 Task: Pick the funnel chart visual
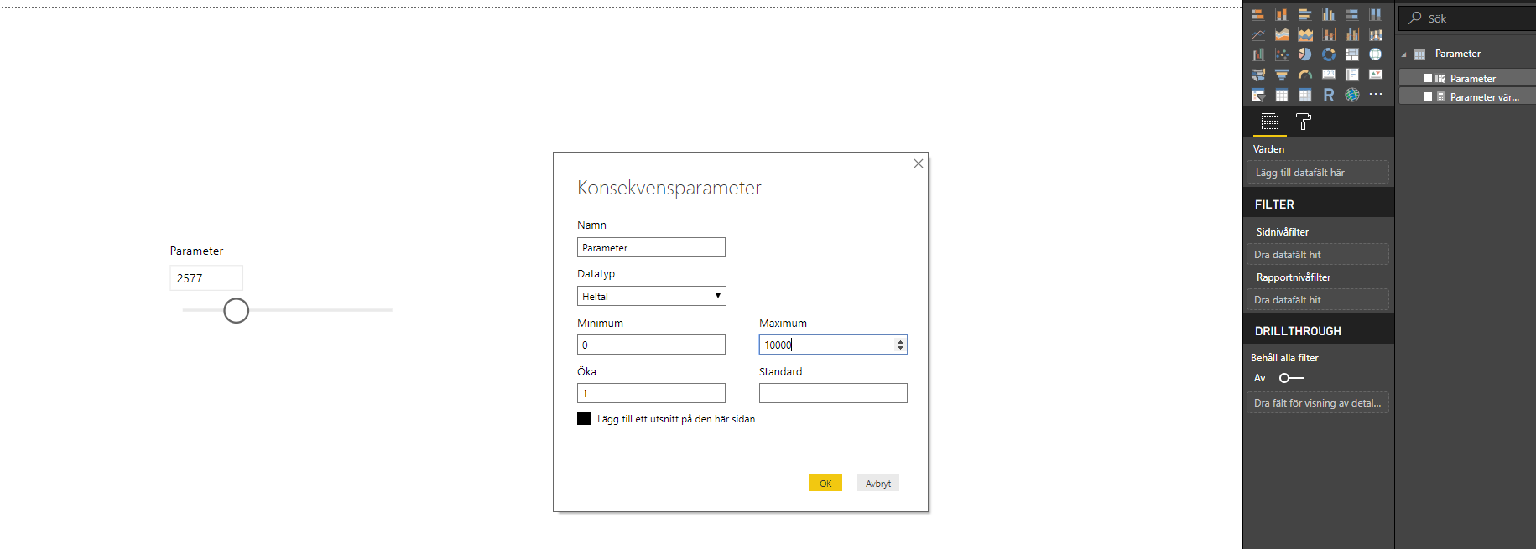click(1281, 75)
